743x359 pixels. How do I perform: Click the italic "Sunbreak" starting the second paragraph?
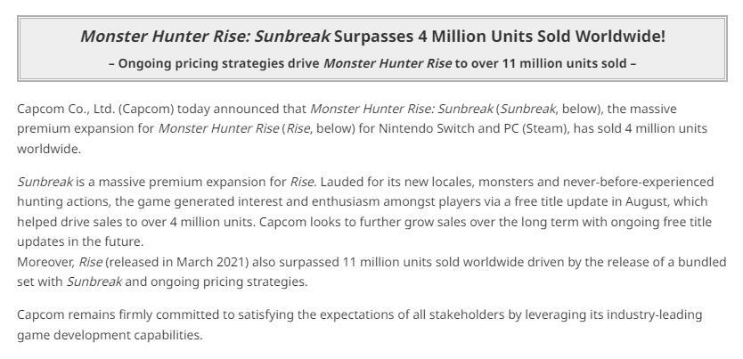click(45, 182)
